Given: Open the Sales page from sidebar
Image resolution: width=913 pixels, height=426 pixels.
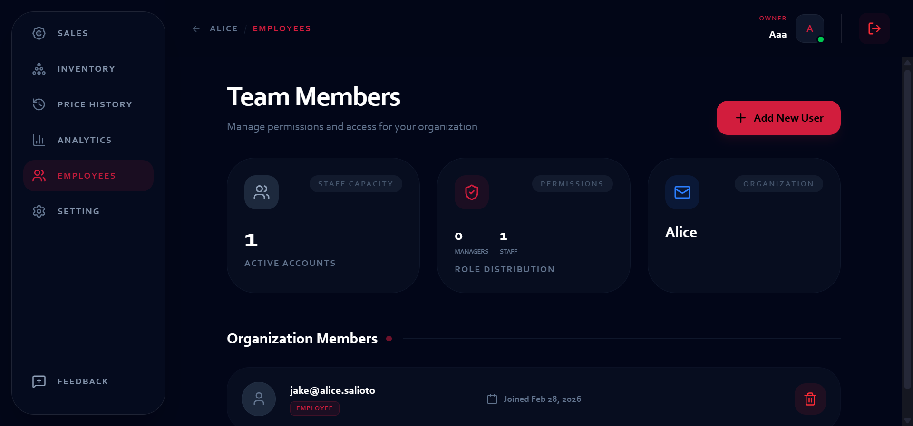Looking at the screenshot, I should pos(73,33).
